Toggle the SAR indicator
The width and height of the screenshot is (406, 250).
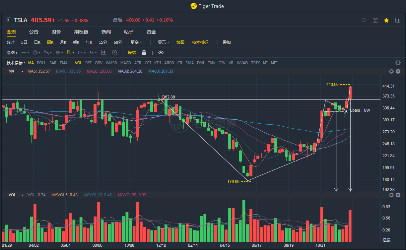[x=53, y=63]
